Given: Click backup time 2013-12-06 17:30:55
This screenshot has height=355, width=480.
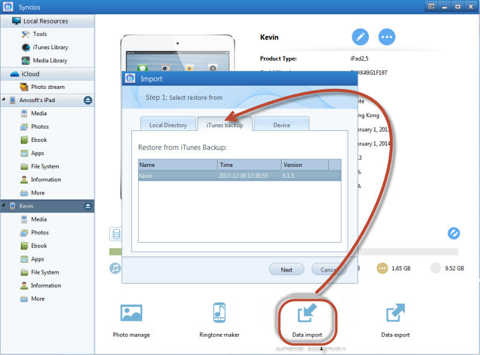Looking at the screenshot, I should click(x=243, y=175).
